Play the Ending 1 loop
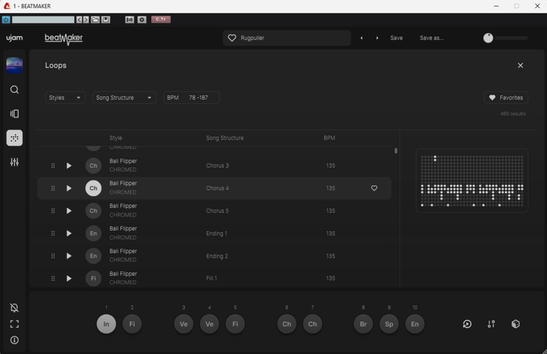This screenshot has width=547, height=354. pos(69,233)
